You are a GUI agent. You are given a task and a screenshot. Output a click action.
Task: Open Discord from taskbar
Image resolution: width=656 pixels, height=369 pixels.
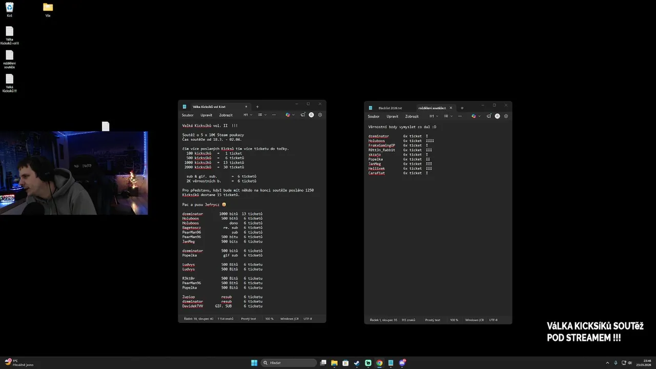click(x=402, y=363)
